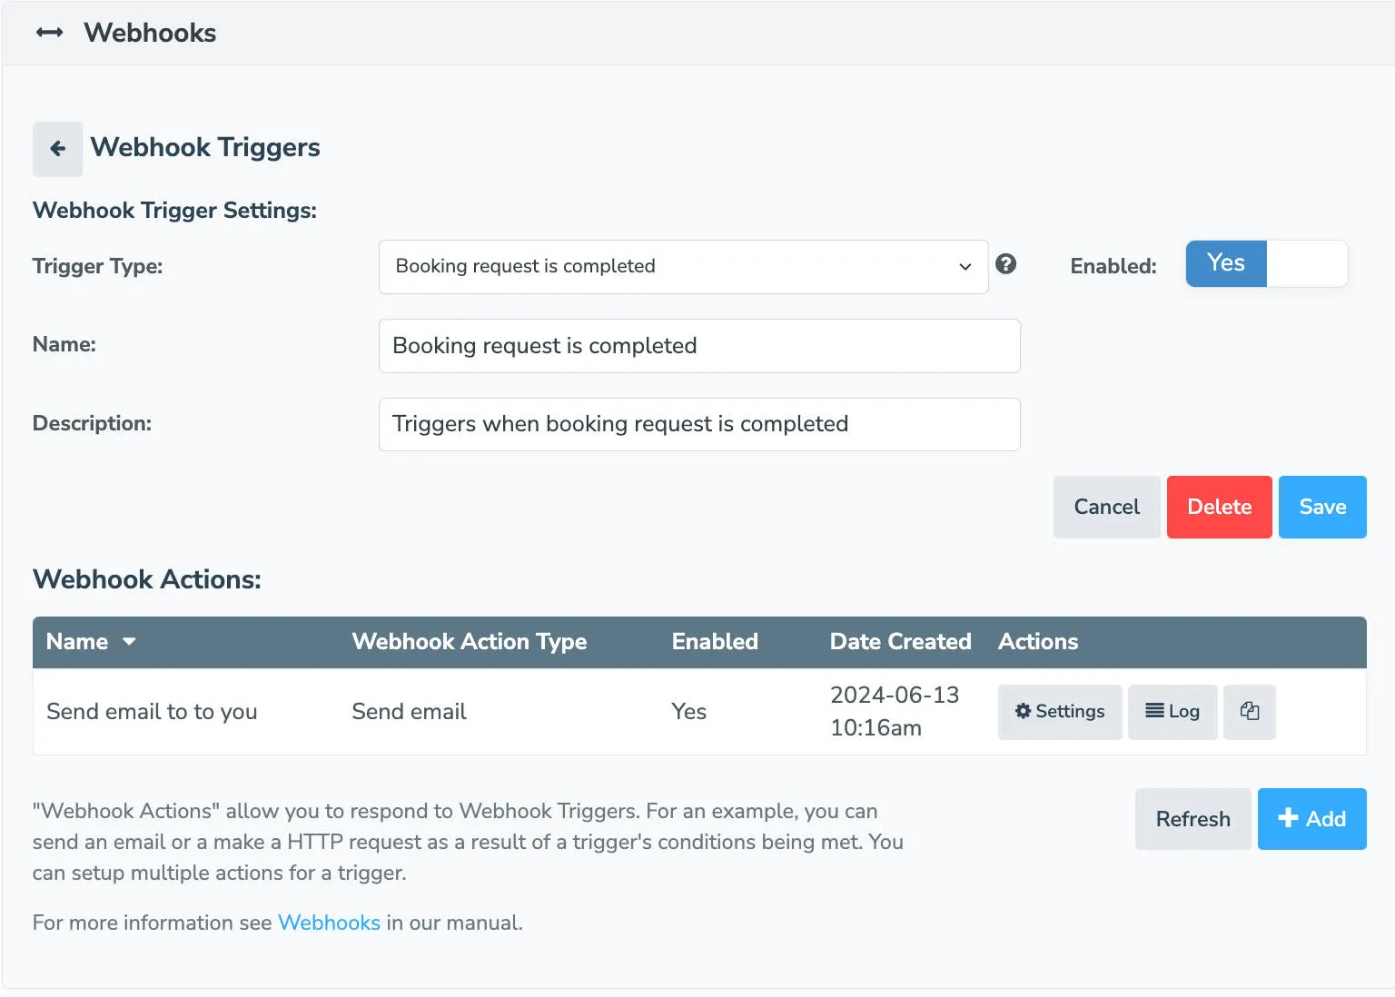The image size is (1395, 997).
Task: Click inside the Description text field
Action: coord(699,424)
